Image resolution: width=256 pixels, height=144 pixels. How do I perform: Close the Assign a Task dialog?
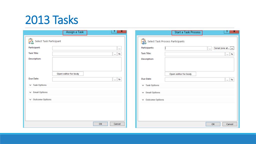coord(122,31)
